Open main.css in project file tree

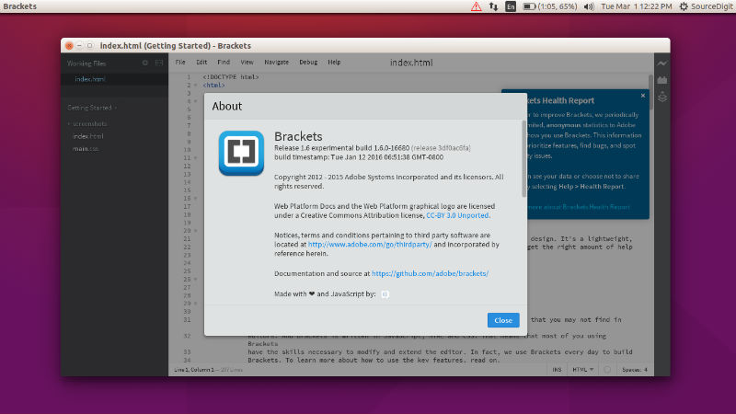coord(86,149)
